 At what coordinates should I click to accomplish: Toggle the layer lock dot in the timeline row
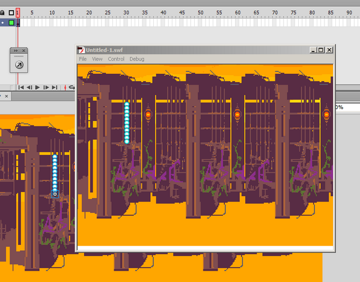[2, 23]
